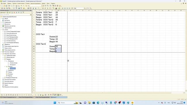The image size is (187, 105).
Task: Click the Cut scissors icon
Action: 9,6
